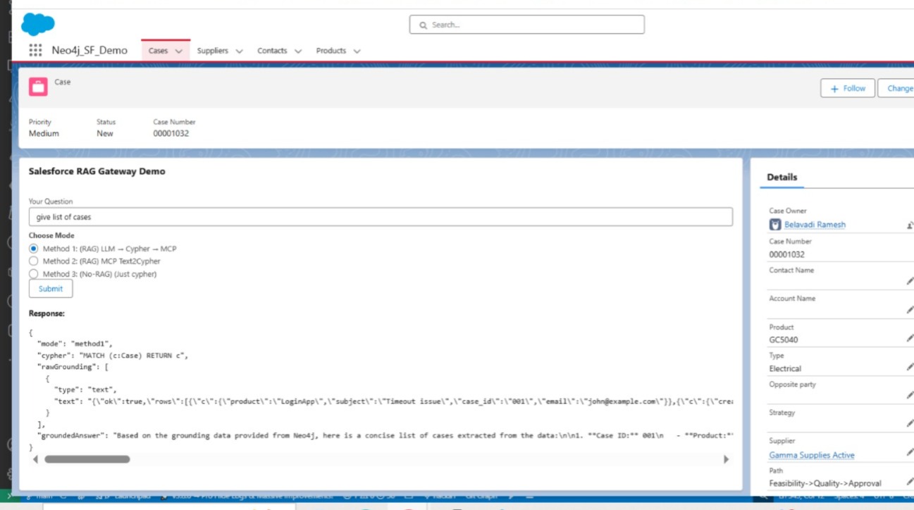This screenshot has width=914, height=510.
Task: Open Gamma Supplies Active link
Action: pos(812,455)
